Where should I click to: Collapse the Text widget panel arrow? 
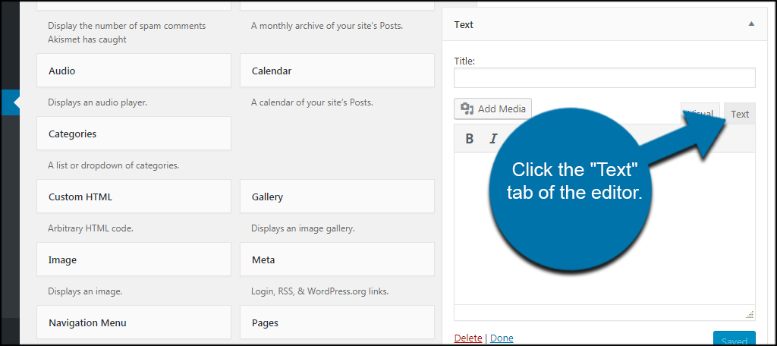[751, 24]
